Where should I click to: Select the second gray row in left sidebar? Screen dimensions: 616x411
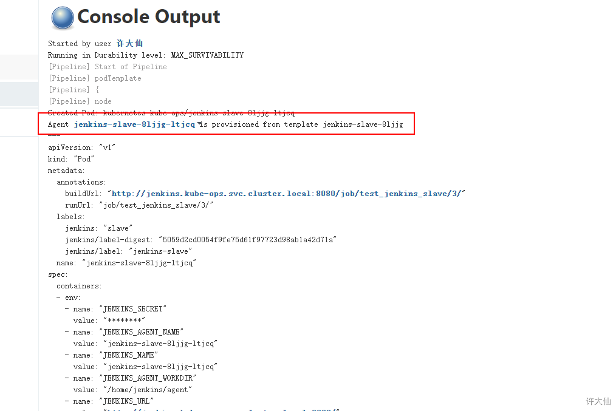tap(19, 94)
